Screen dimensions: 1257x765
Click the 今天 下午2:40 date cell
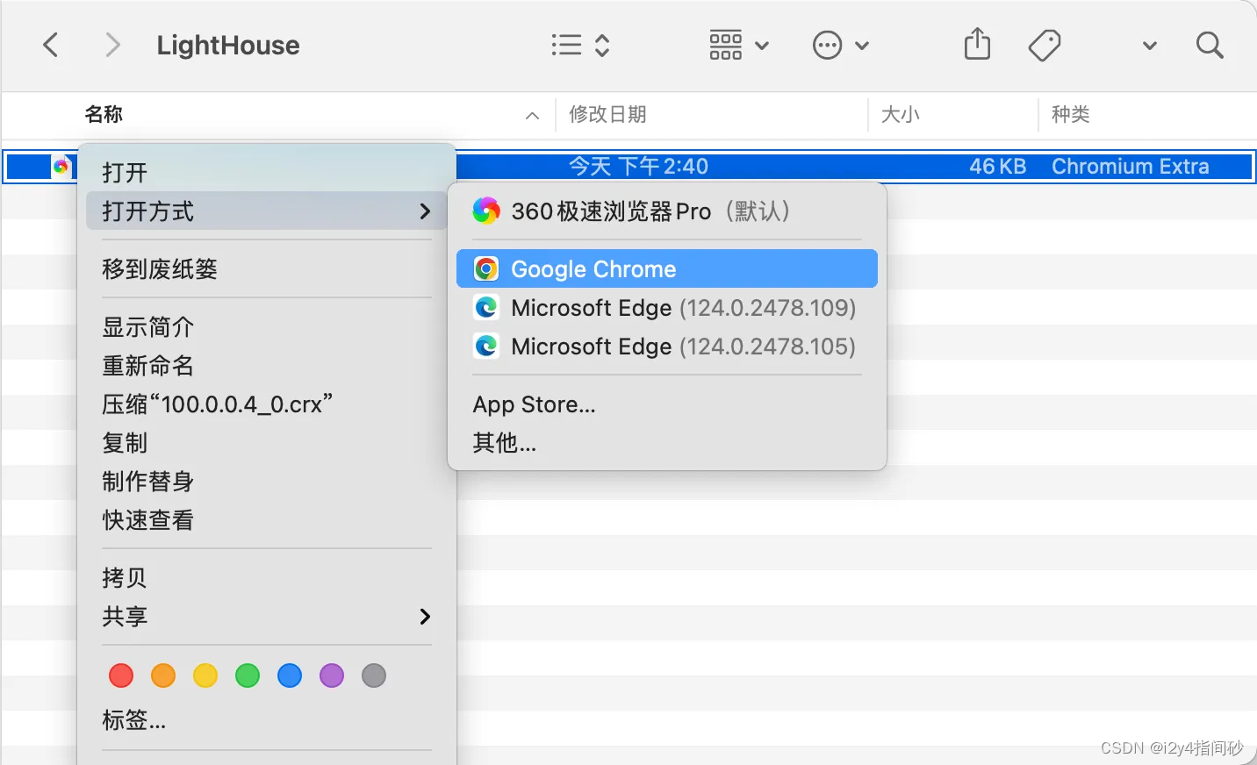[x=638, y=166]
